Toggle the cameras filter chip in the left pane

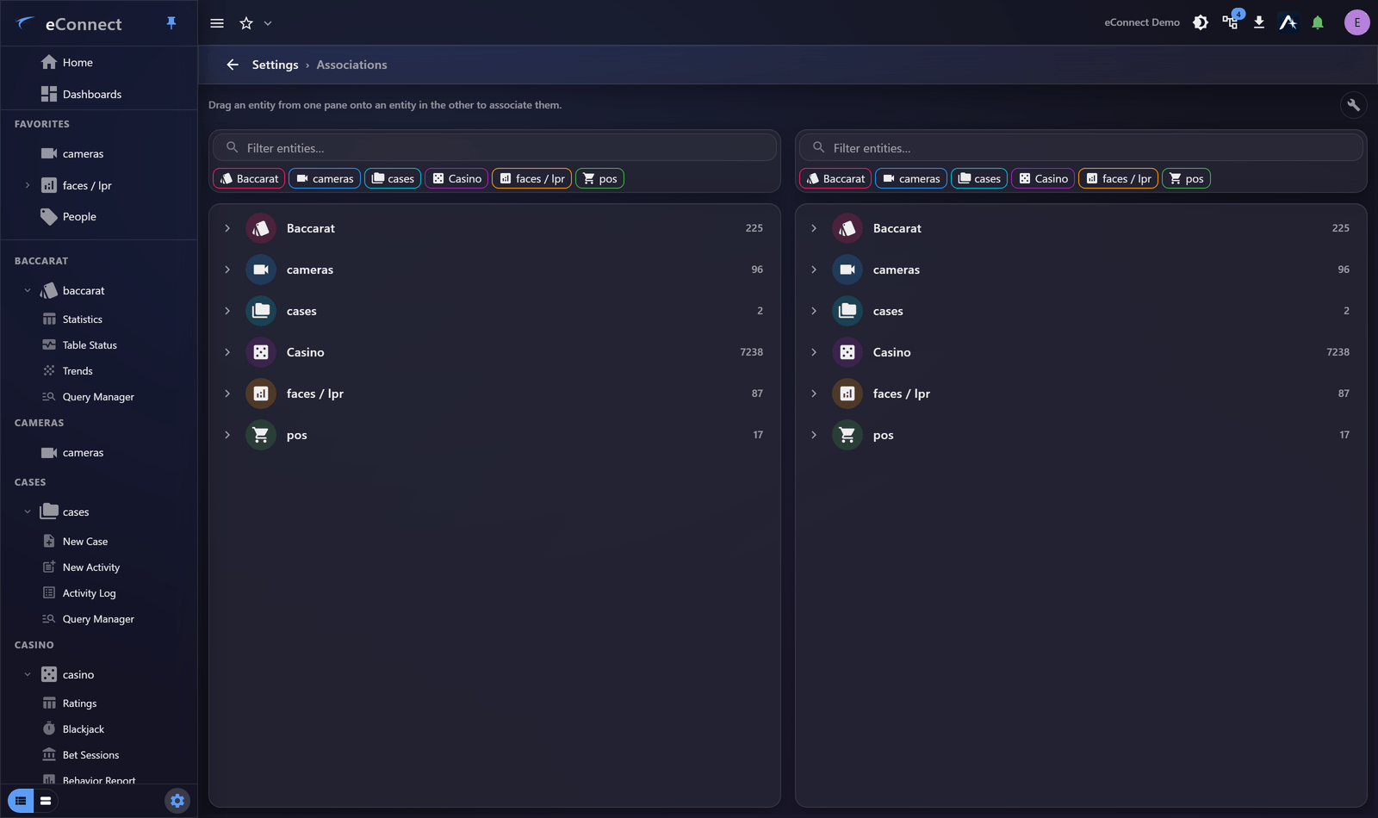click(x=325, y=178)
